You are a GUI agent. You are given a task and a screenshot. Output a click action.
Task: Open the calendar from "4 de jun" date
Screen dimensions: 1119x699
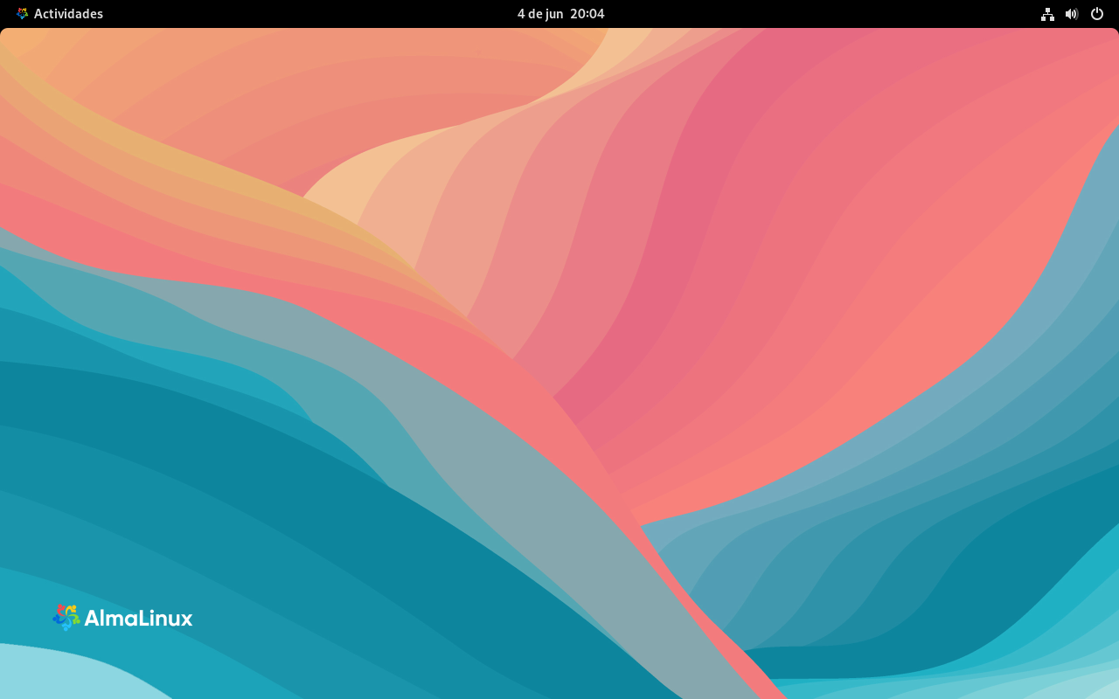point(539,14)
